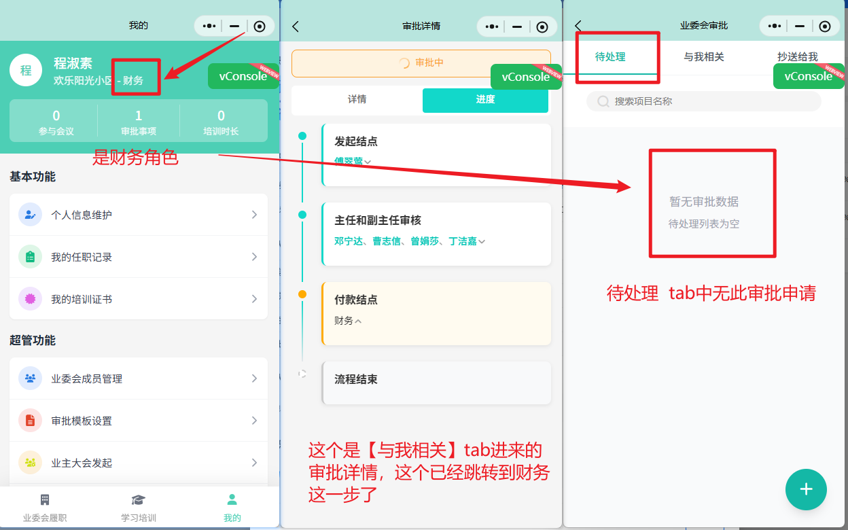This screenshot has width=848, height=530.
Task: Collapse 付款结点 财务 chevron
Action: [358, 321]
